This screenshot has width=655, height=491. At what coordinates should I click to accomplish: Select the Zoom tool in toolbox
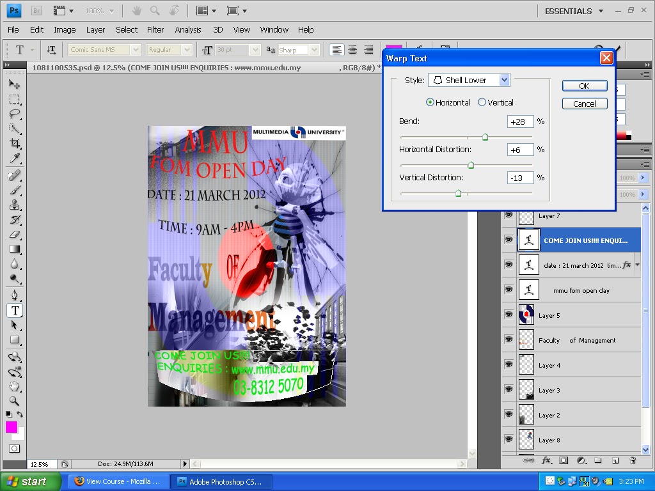[15, 401]
